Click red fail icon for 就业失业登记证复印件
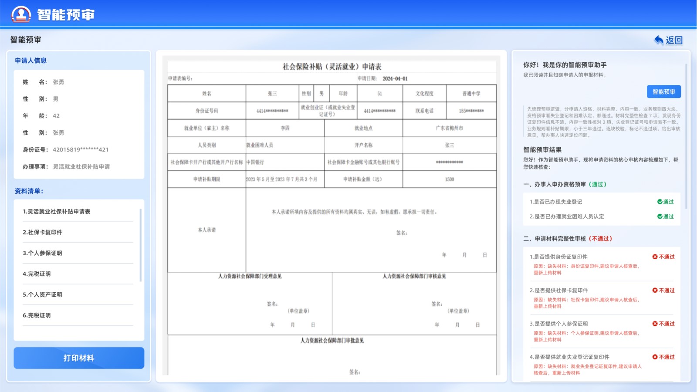Screen dimensions: 697x392 pyautogui.click(x=655, y=357)
